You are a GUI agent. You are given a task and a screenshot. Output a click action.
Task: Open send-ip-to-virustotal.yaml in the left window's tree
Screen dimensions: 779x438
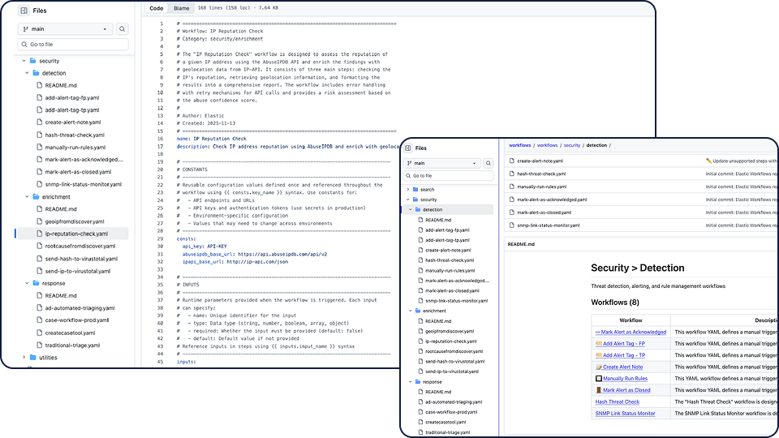coord(78,271)
